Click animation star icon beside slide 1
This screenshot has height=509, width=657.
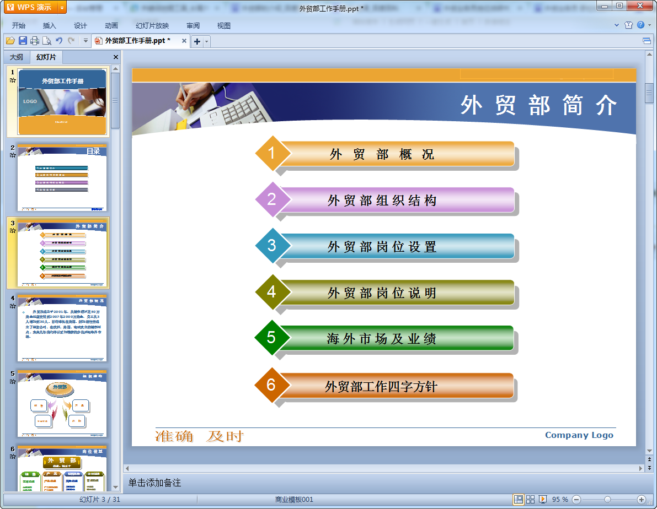[13, 80]
